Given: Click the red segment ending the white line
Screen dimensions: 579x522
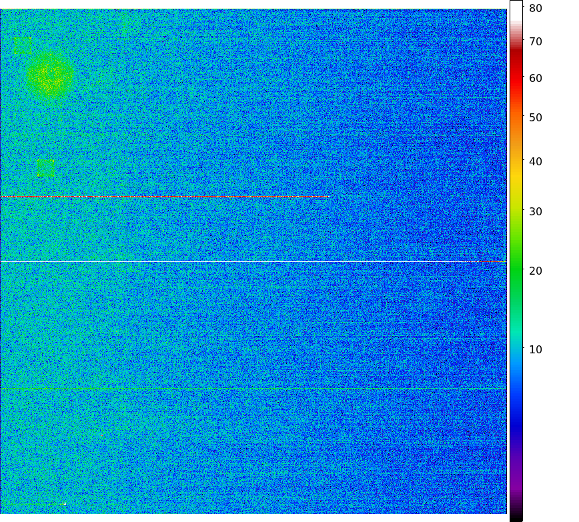Looking at the screenshot, I should (492, 262).
